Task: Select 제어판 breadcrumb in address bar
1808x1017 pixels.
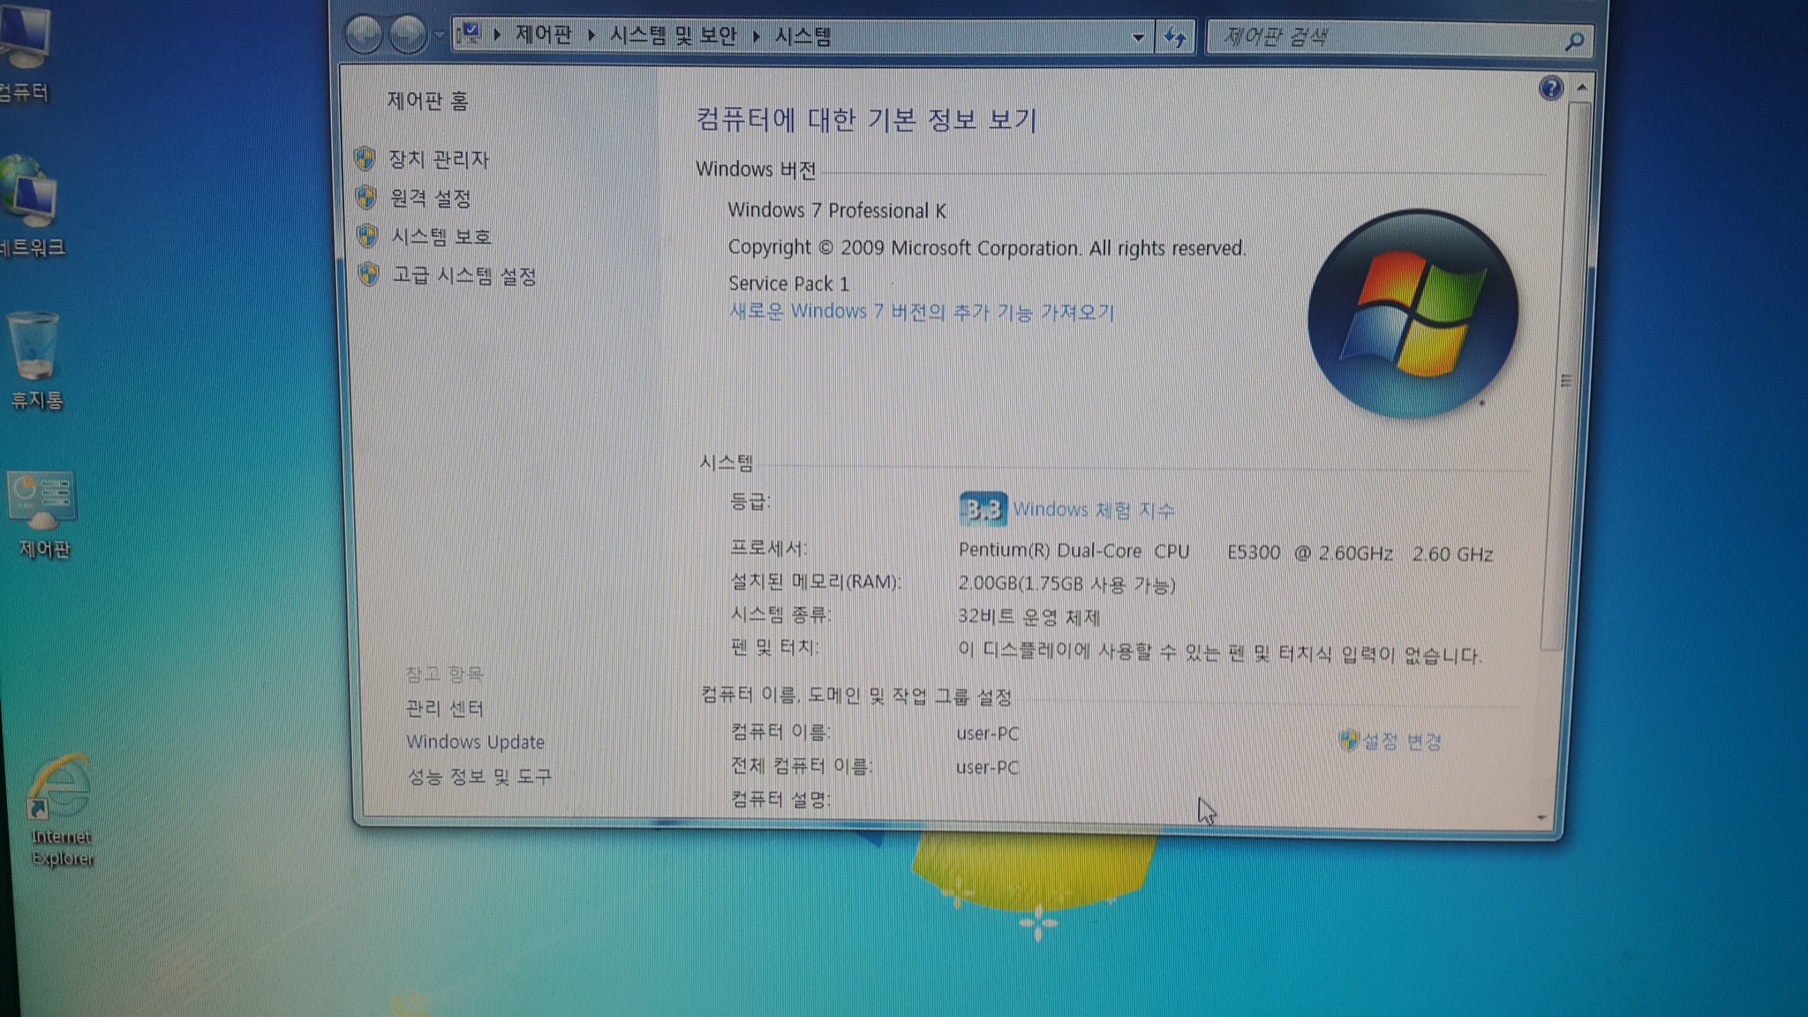Action: point(543,35)
